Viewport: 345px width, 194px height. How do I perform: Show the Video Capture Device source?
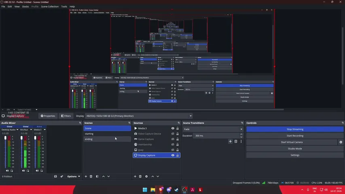(x=173, y=134)
